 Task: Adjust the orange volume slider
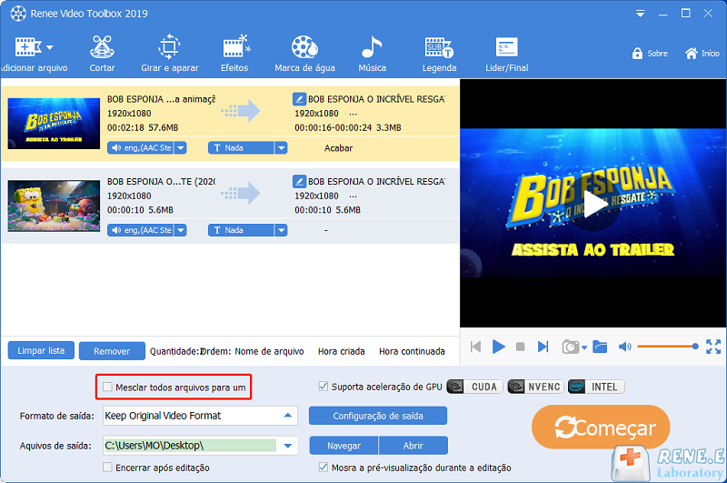[668, 347]
